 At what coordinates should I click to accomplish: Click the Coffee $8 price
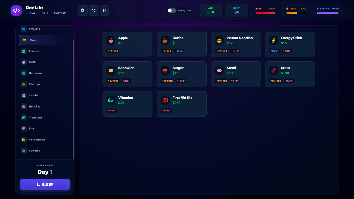tap(175, 43)
